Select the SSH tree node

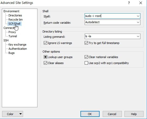[x=6, y=40]
